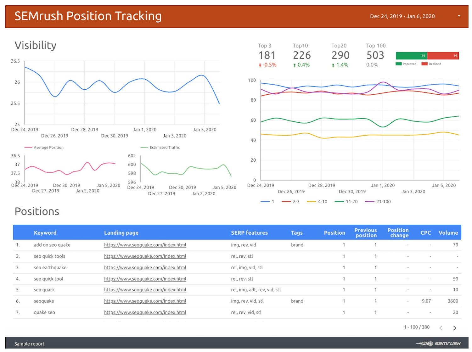Toggle the Estimated Traffic legend entry
Screen dimensions: 472x352
tap(160, 147)
